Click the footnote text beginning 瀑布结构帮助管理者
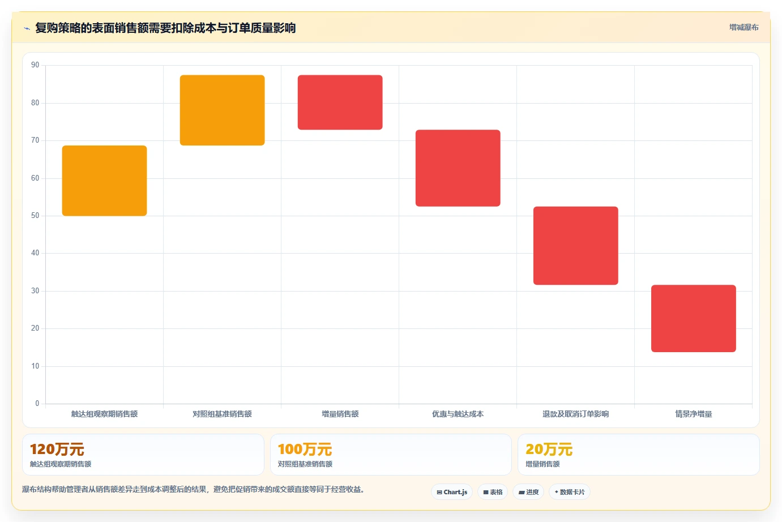 point(193,489)
